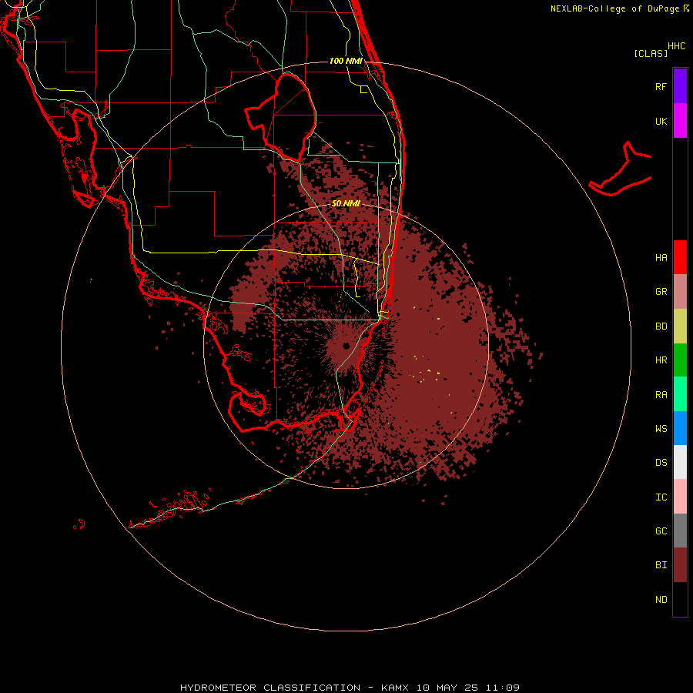Click the DS legend label
This screenshot has width=693, height=693.
(661, 463)
